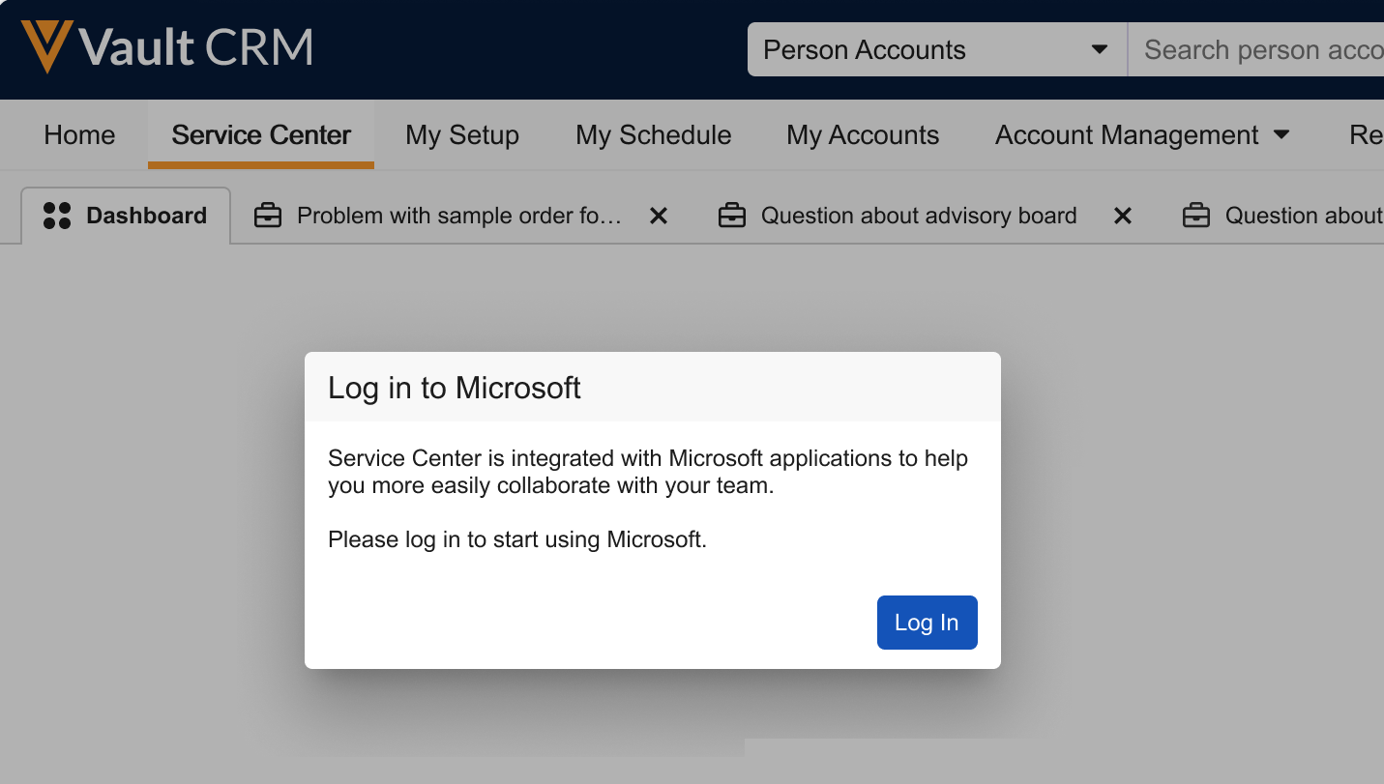Switch to My Schedule

(653, 135)
